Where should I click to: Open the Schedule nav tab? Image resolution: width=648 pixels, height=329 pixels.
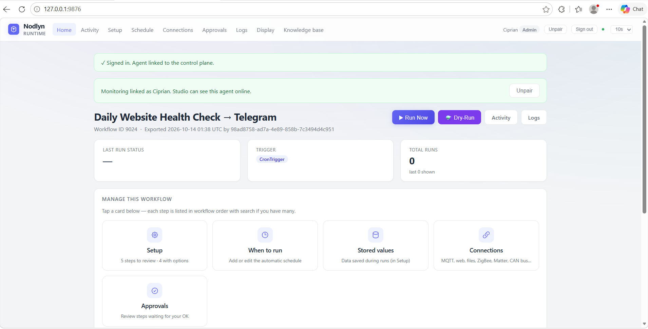[142, 30]
